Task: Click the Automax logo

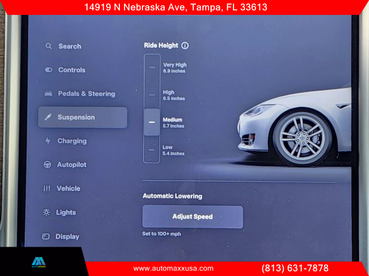Action: (39, 262)
